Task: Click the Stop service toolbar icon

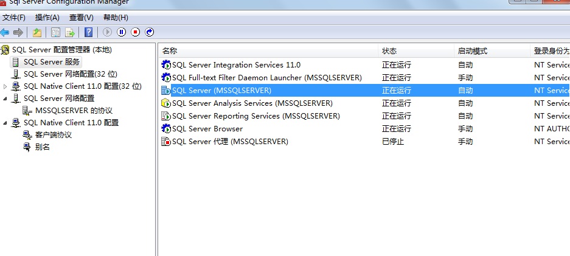Action: click(x=135, y=32)
